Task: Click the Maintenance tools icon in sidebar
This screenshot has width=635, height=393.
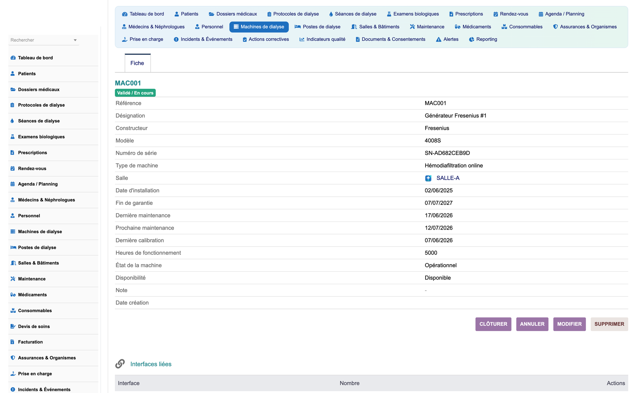Action: pyautogui.click(x=13, y=279)
